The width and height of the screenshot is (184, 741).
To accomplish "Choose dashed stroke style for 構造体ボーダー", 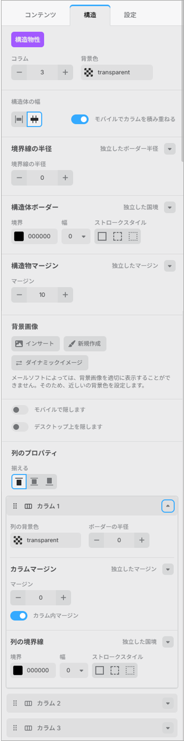I will 118,236.
